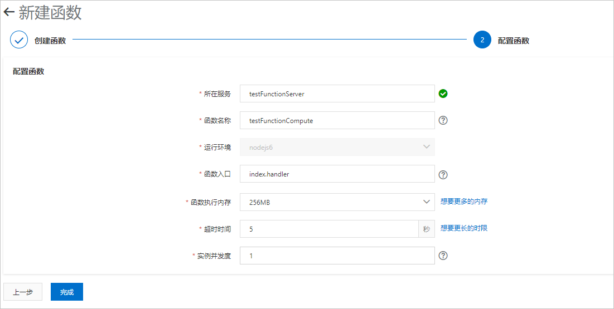This screenshot has width=614, height=309.
Task: Open the 想要更长的时限 link
Action: click(464, 228)
